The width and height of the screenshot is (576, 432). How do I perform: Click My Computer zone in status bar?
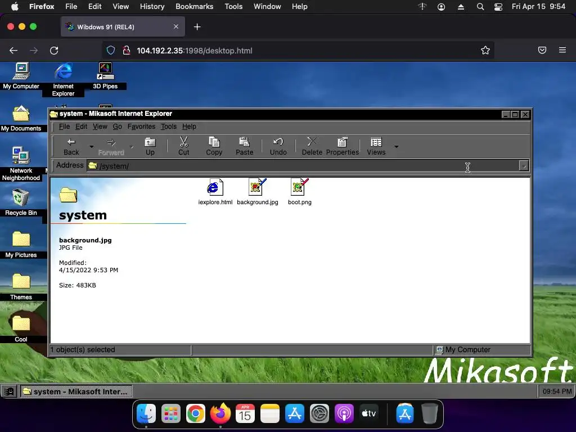tap(482, 350)
